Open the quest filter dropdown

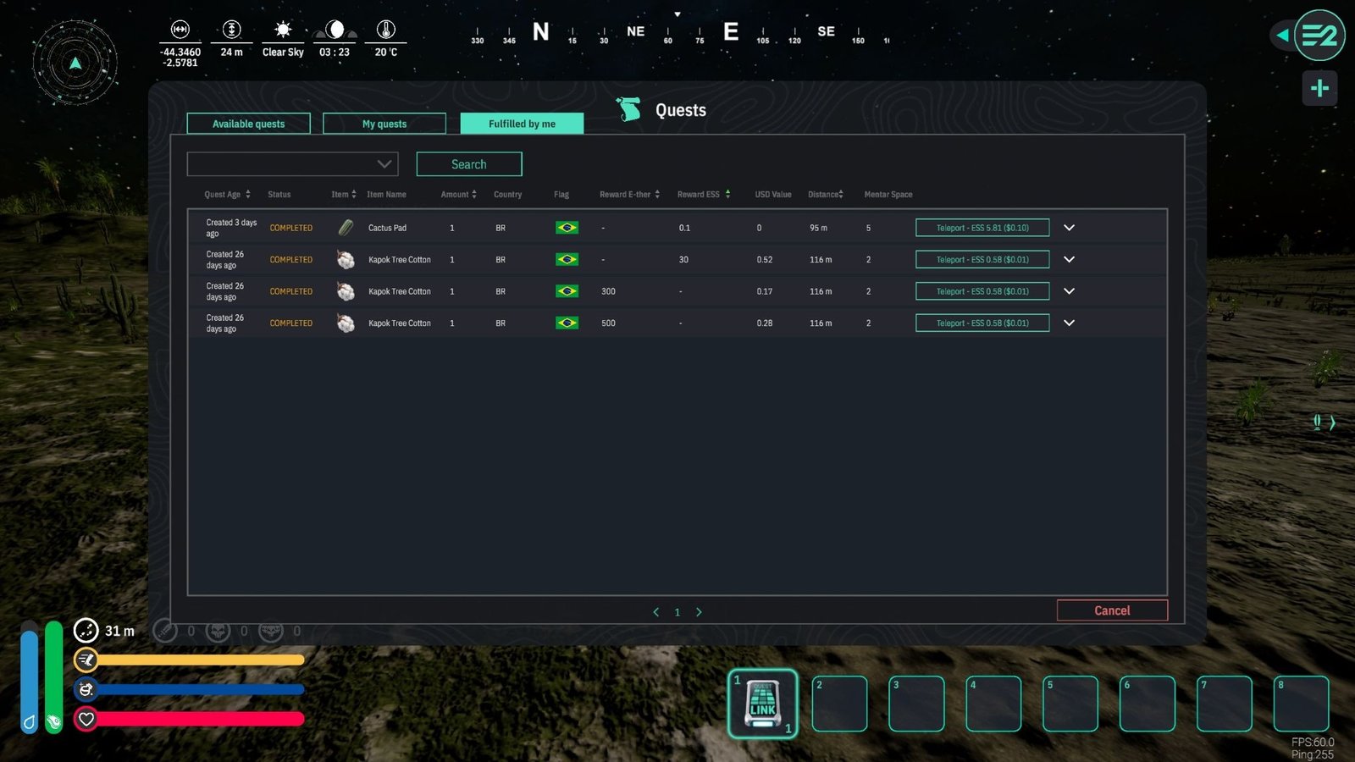pos(292,164)
